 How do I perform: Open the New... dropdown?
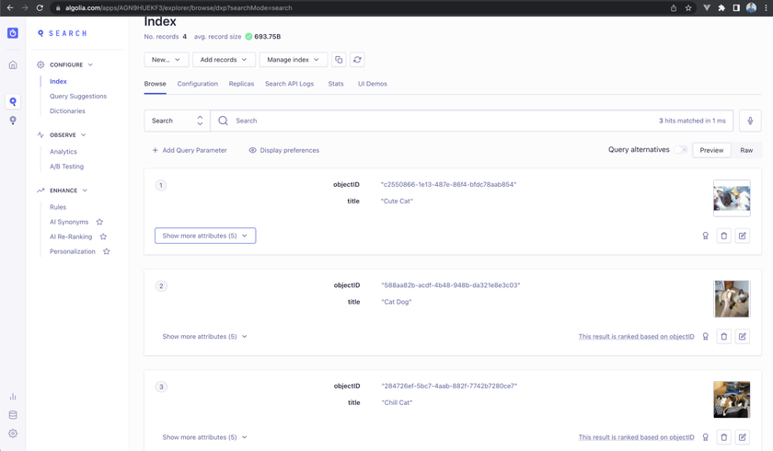click(167, 60)
